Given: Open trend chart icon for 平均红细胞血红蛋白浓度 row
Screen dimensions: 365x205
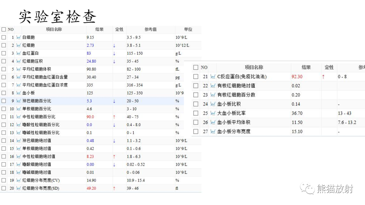Looking at the screenshot, I should [x=18, y=85].
